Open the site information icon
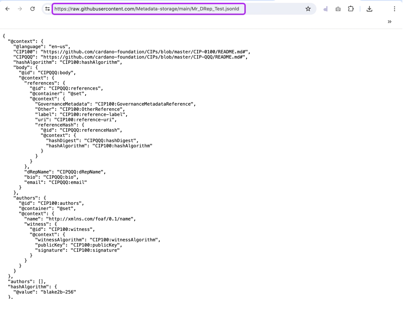The height and width of the screenshot is (310, 403). 47,9
